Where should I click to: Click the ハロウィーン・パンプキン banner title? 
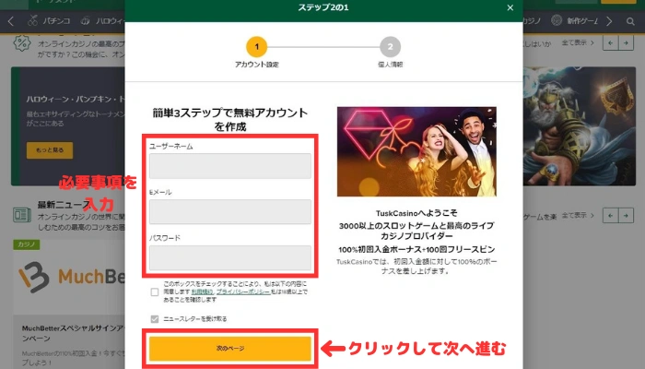click(x=76, y=100)
